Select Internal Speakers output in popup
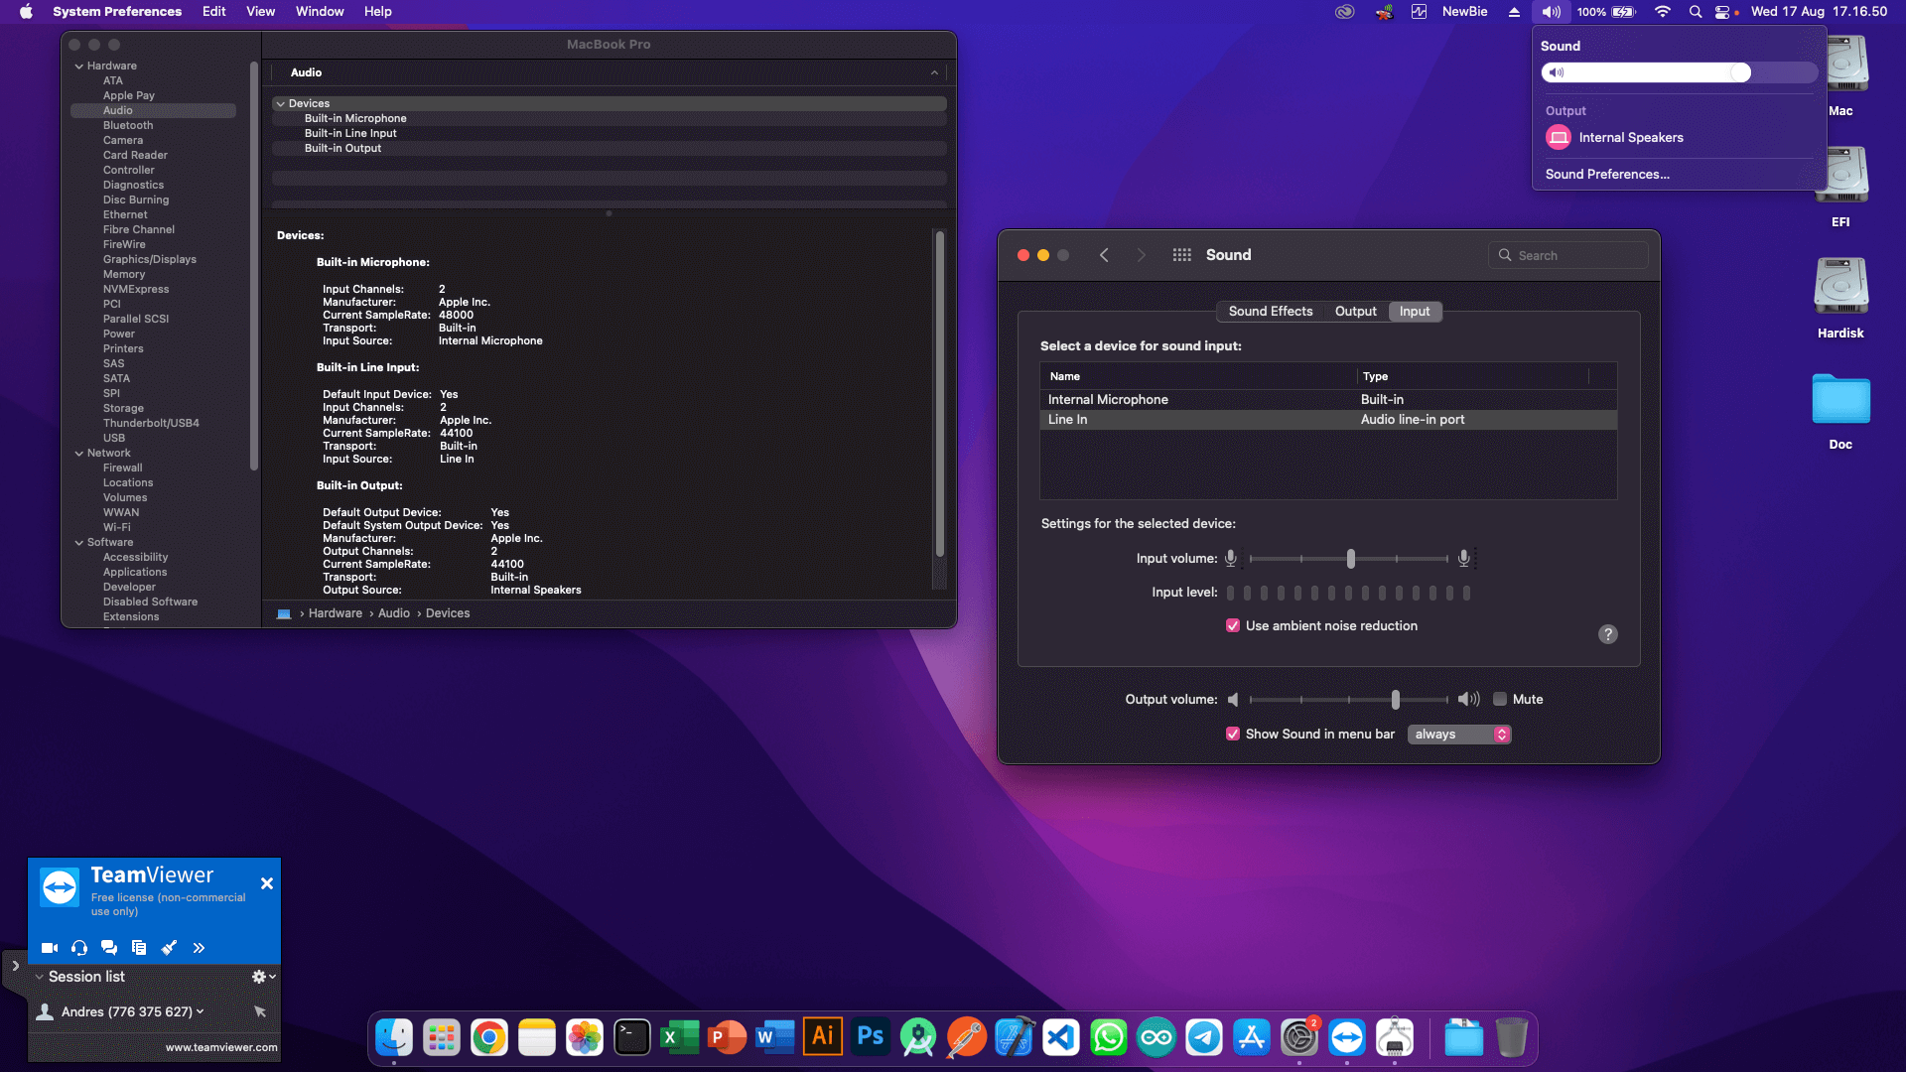 point(1680,137)
